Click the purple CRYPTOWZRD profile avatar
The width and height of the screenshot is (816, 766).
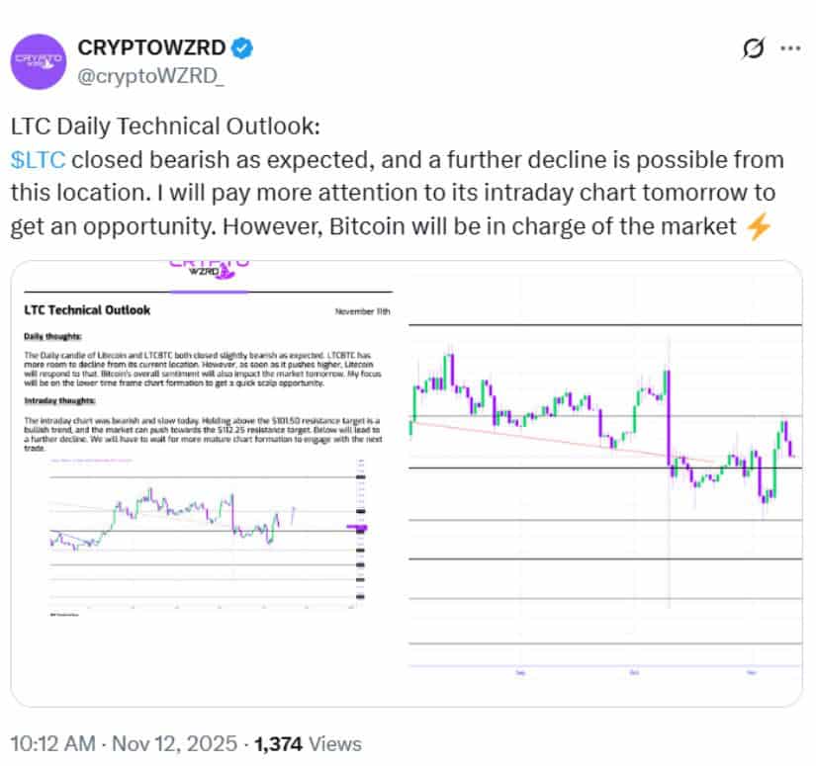point(41,60)
